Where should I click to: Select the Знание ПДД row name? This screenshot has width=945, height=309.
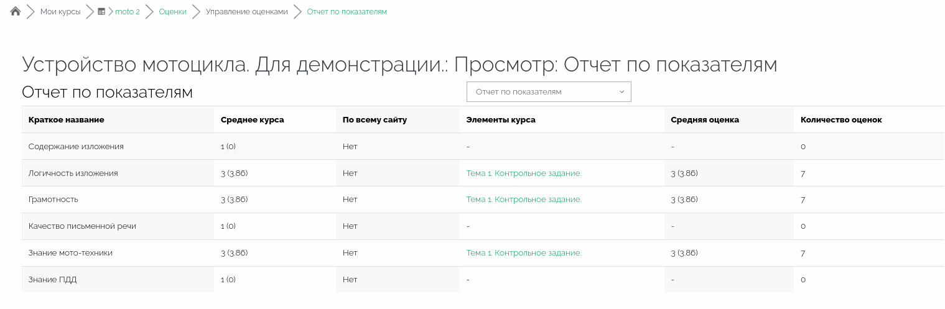(52, 280)
